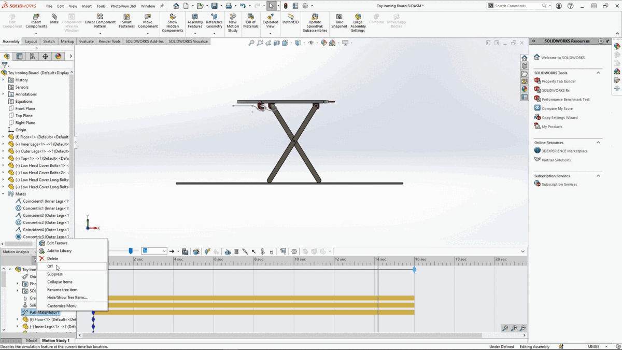Open the Animation Wizard in the MotionManager toolbar
Screen dimensions: 622x350
196,251
